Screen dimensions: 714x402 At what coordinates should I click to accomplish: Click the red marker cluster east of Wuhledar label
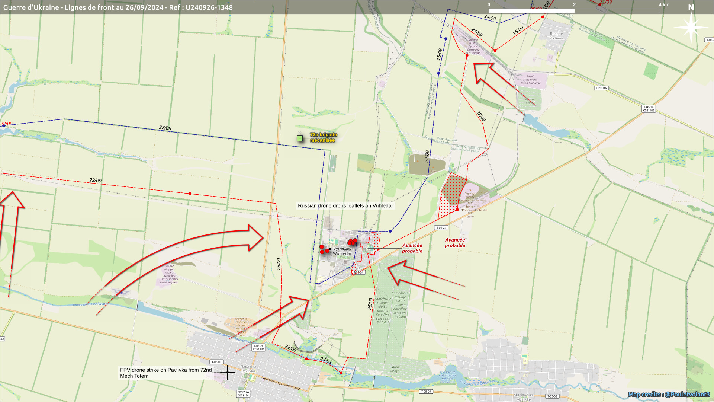pyautogui.click(x=352, y=242)
